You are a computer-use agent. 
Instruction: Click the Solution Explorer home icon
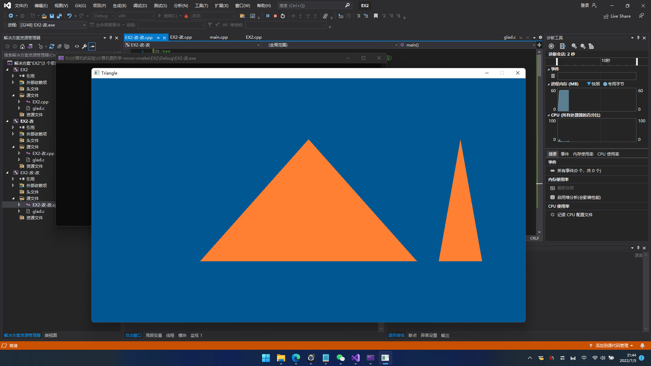[x=22, y=46]
